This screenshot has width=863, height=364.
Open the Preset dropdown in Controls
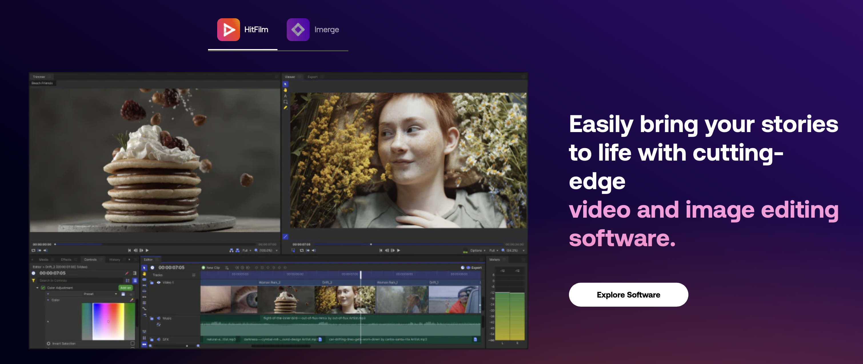coord(100,294)
